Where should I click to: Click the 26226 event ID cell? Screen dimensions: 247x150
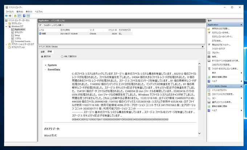click(x=114, y=34)
